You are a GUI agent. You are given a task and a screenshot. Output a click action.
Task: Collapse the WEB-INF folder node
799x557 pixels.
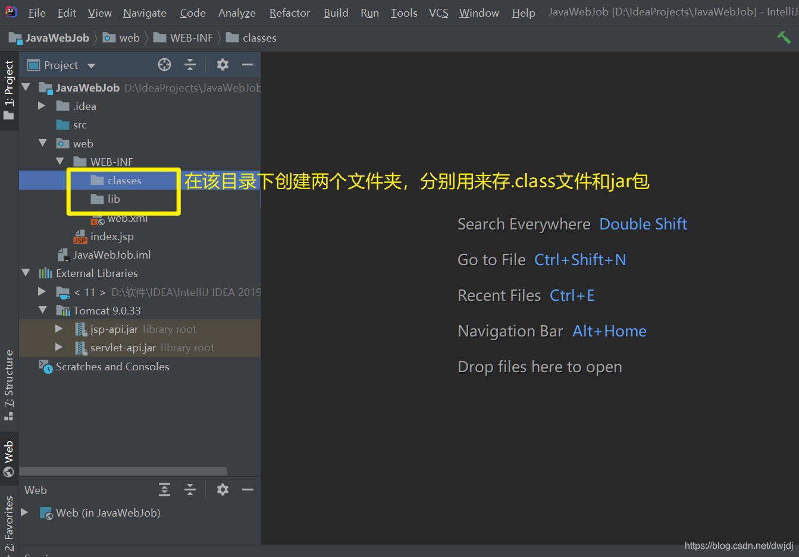pos(60,162)
